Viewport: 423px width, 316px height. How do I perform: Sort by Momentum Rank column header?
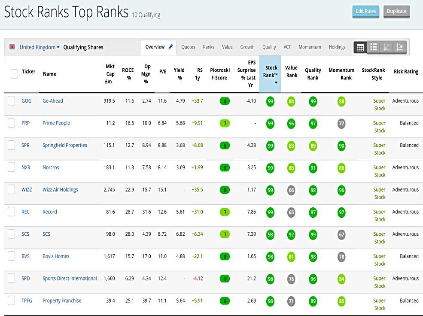click(x=341, y=74)
